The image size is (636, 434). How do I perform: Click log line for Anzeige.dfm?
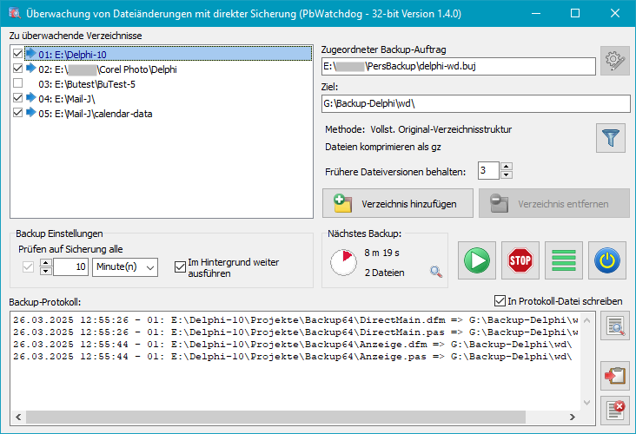pos(292,345)
